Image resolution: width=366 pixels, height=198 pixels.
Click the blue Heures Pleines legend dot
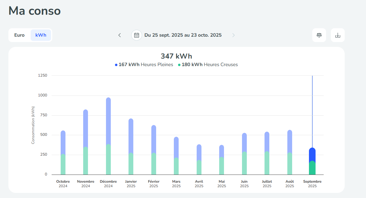click(x=116, y=65)
